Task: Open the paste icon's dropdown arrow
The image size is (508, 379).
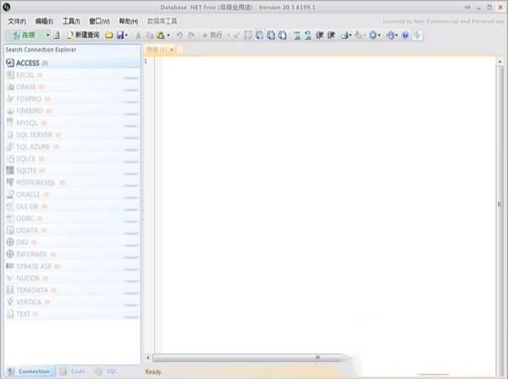Action: point(168,35)
